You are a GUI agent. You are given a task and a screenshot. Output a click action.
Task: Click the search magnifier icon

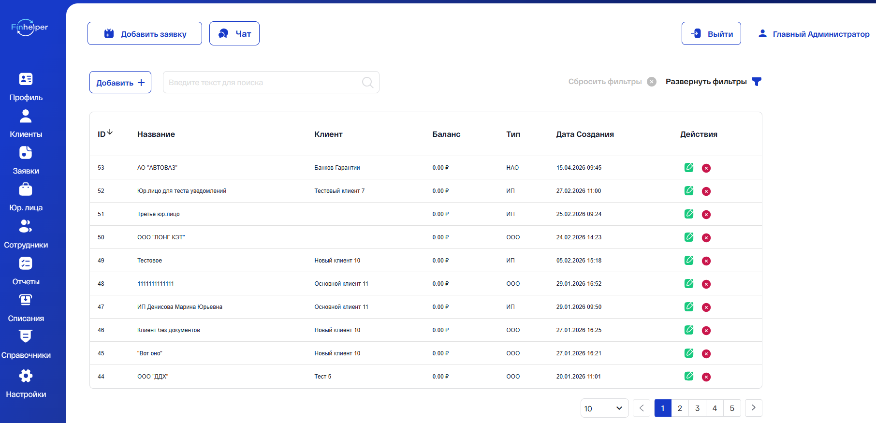(x=367, y=83)
